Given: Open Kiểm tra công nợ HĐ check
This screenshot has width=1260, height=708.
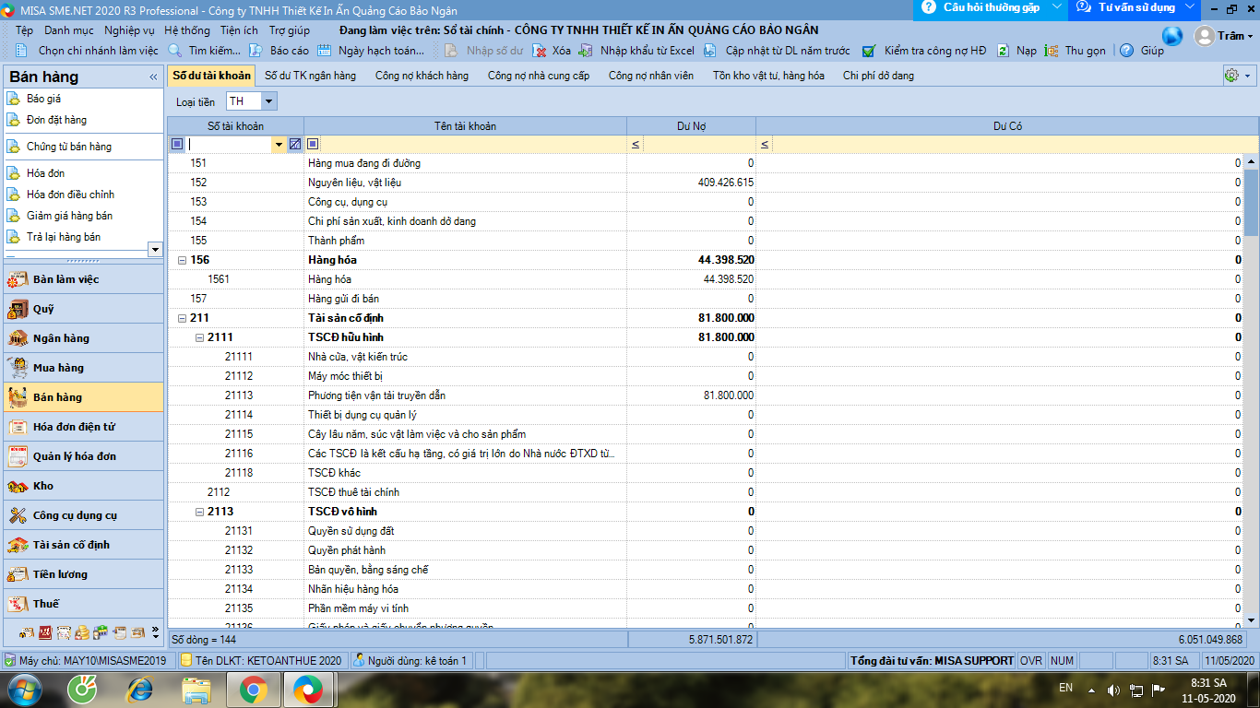Looking at the screenshot, I should pyautogui.click(x=869, y=51).
